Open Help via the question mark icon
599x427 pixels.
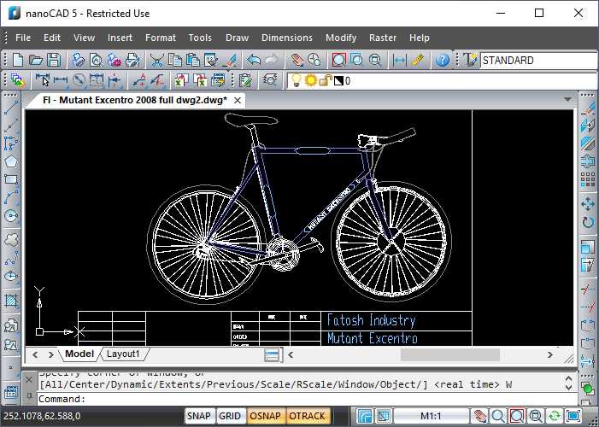coord(442,60)
